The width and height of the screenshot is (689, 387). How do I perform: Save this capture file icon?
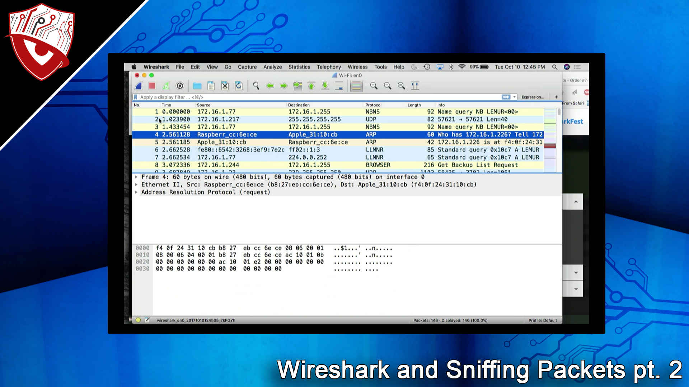(x=211, y=86)
